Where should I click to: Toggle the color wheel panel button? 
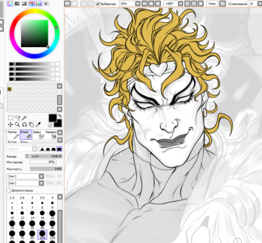click(10, 3)
